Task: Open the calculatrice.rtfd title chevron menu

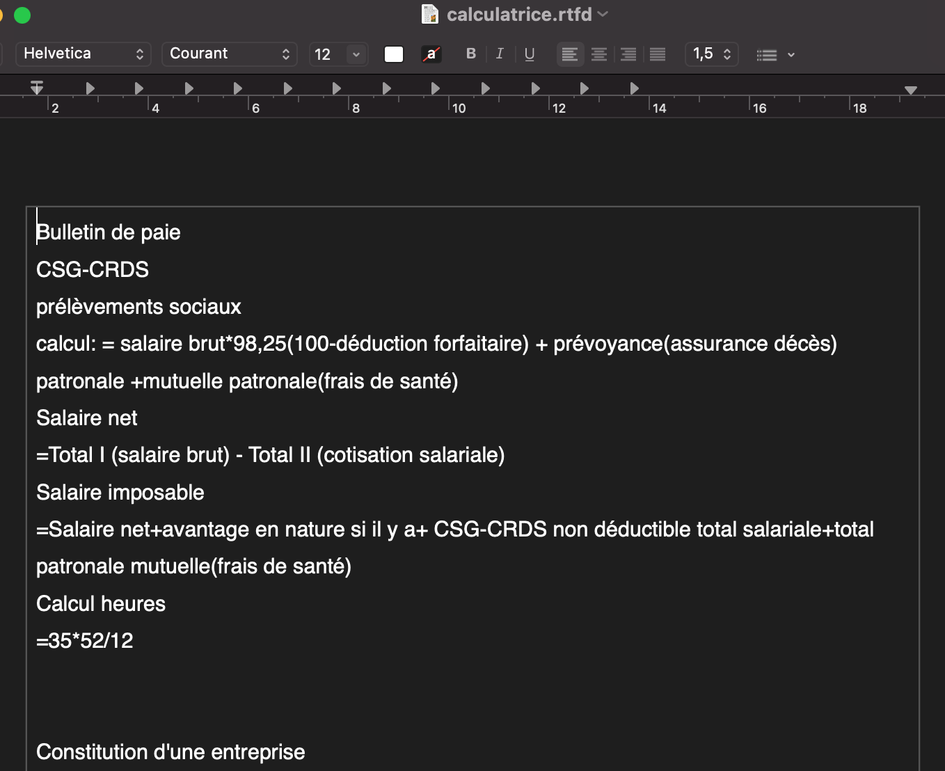Action: pyautogui.click(x=603, y=14)
